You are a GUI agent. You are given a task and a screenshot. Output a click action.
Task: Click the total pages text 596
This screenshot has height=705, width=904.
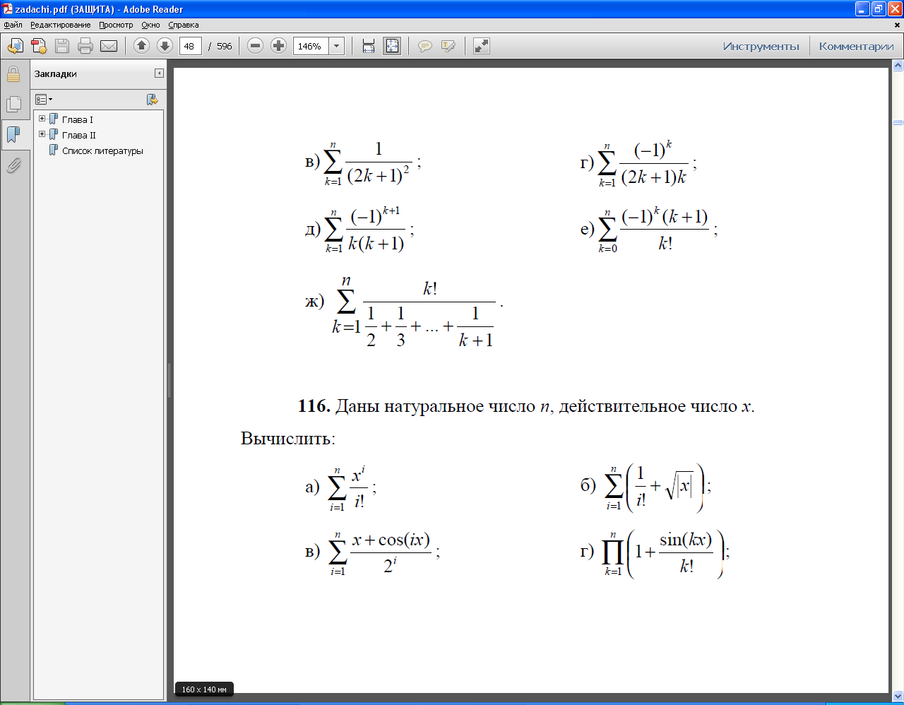pos(225,46)
